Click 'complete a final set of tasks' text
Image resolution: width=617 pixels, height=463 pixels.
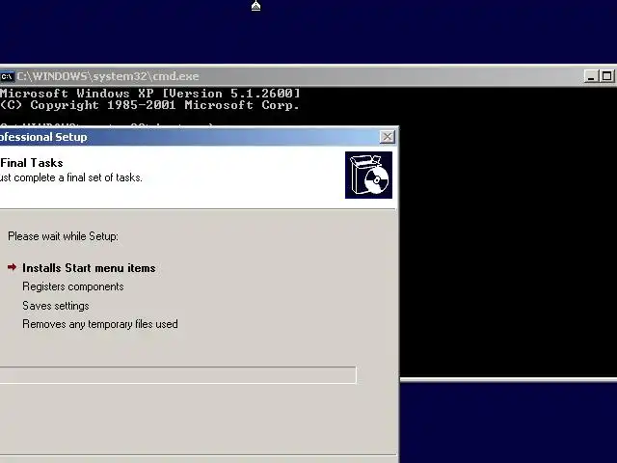pyautogui.click(x=78, y=177)
